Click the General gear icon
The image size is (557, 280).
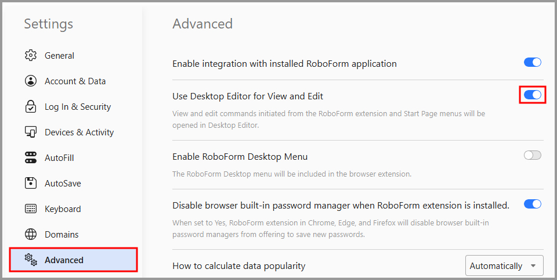[31, 56]
